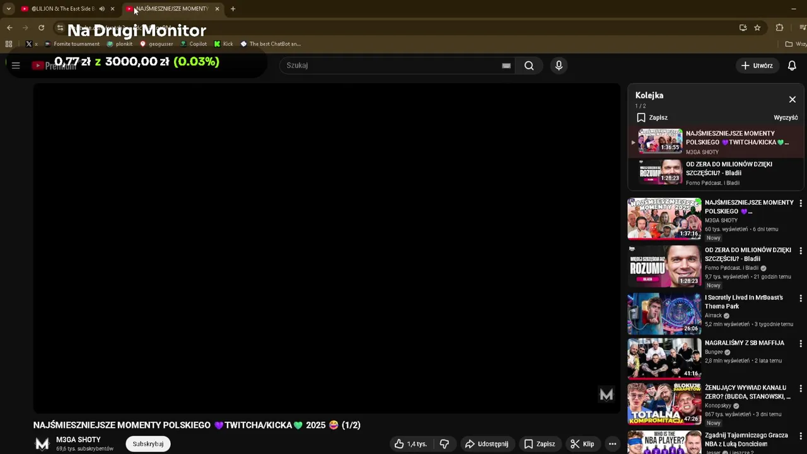
Task: Open geogusser bookmark
Action: (156, 44)
